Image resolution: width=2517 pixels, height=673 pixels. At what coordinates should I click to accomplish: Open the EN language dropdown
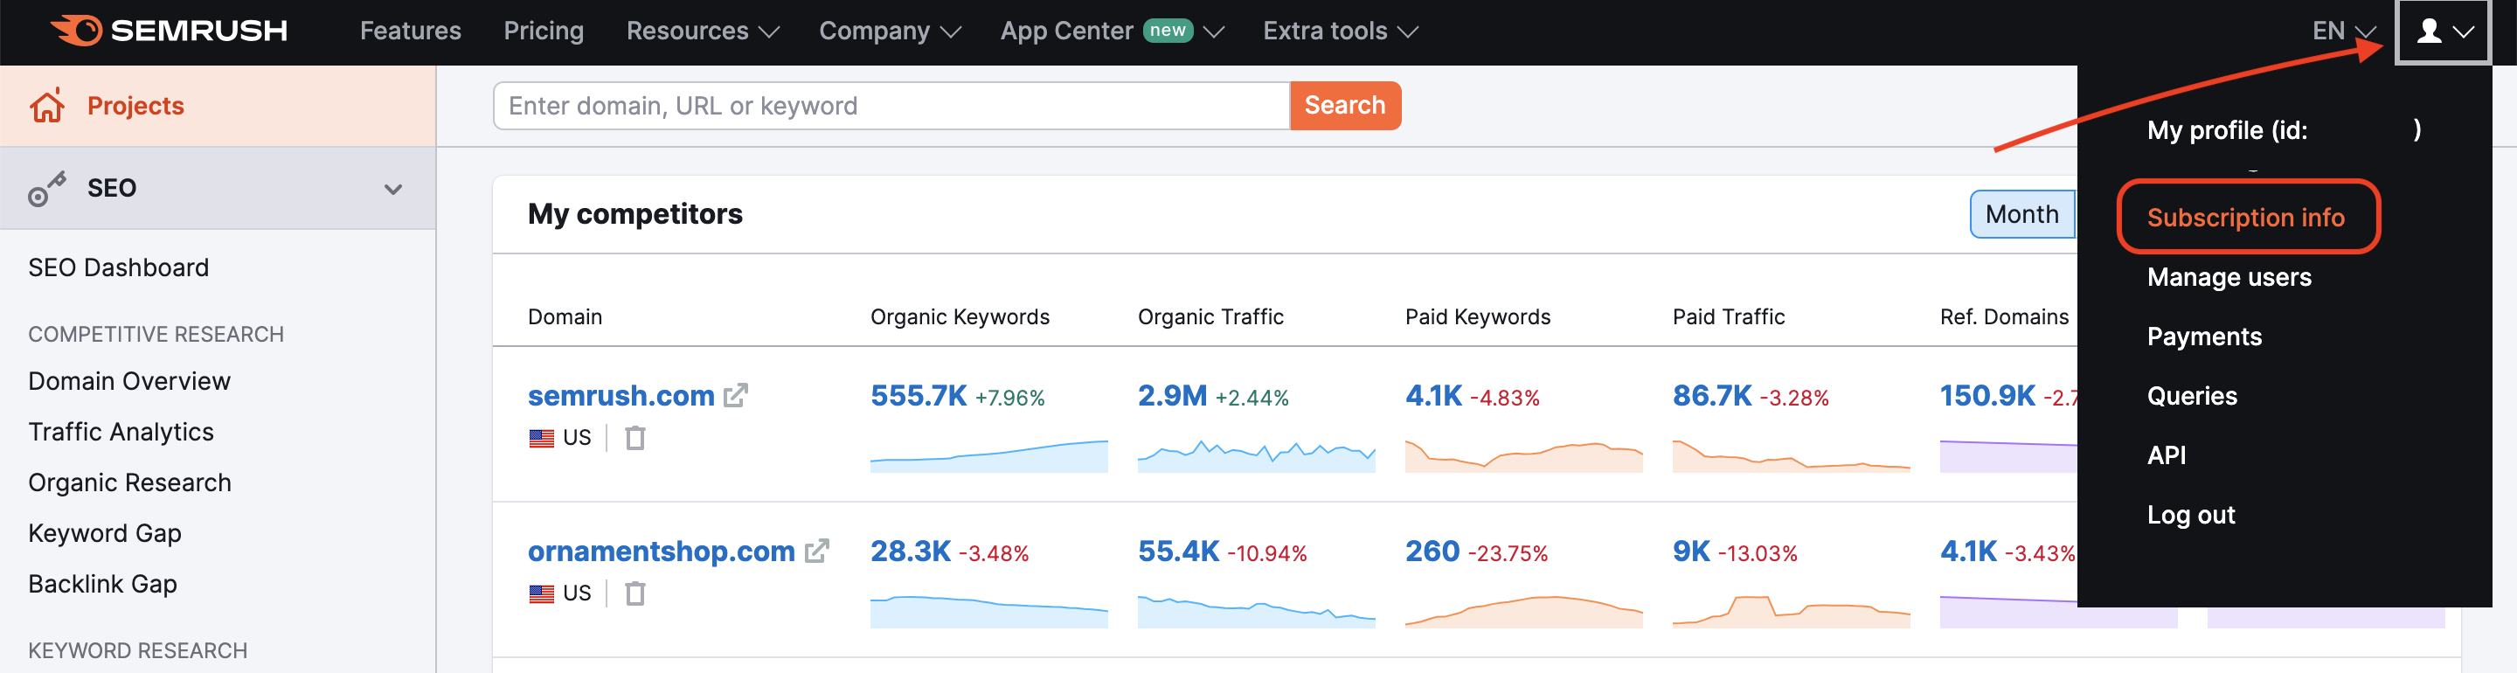click(x=2343, y=31)
